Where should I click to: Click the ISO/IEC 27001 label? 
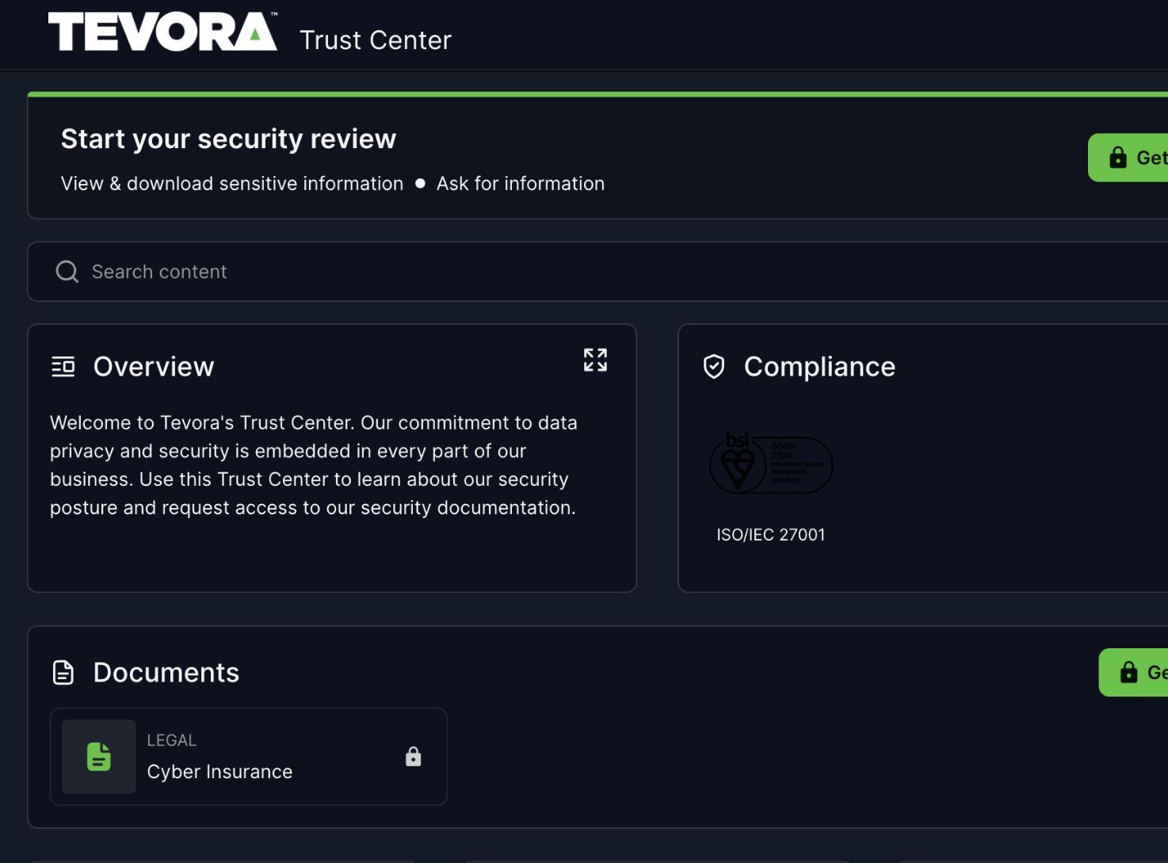771,535
